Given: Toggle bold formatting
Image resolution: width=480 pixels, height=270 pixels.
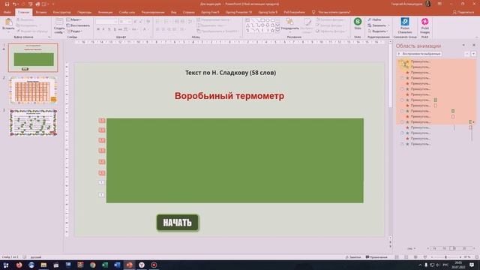Looking at the screenshot, I should coord(98,29).
